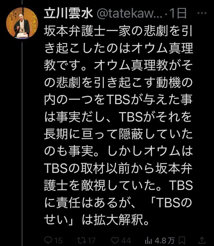Screen dimensions: 214x246
Task: Click the tweet line starting 長期に亘って隠蔽
Action: click(118, 134)
